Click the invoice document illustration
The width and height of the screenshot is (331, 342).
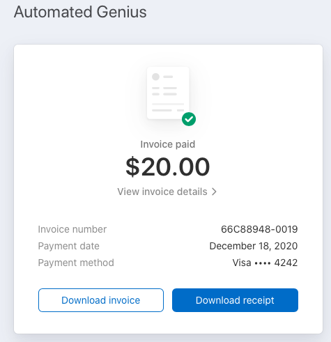168,93
